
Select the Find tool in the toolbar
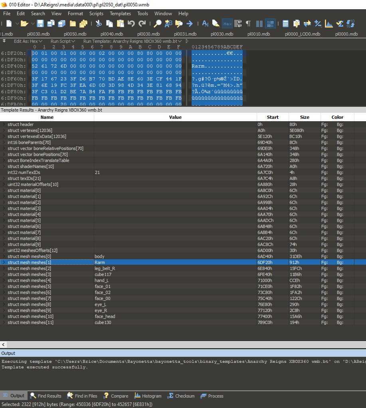157,24
